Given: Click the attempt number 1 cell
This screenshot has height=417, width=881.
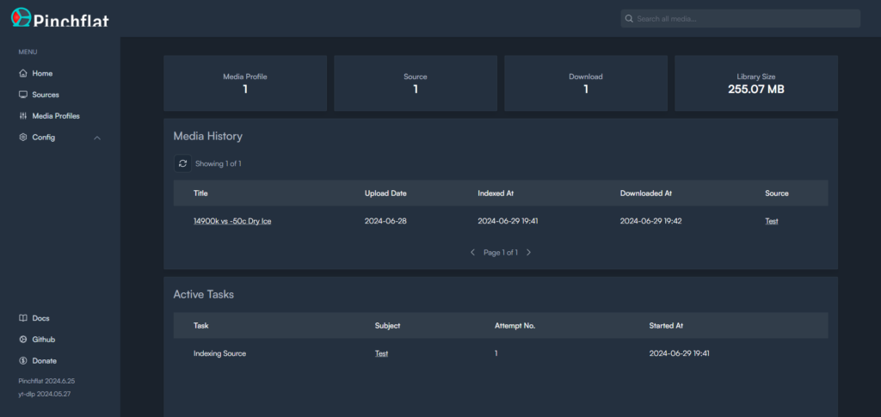Looking at the screenshot, I should pos(496,353).
